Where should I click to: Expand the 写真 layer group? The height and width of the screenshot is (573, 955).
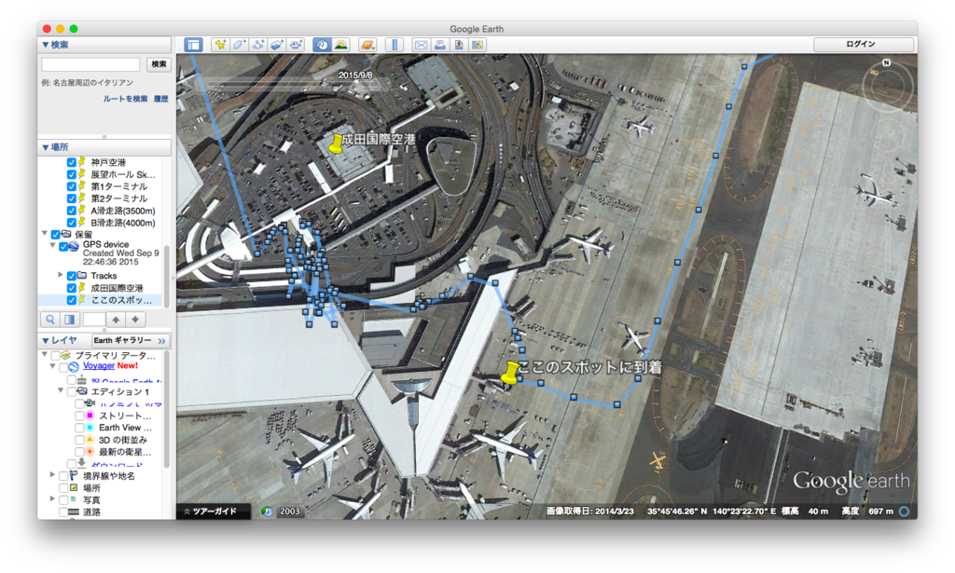[x=52, y=498]
